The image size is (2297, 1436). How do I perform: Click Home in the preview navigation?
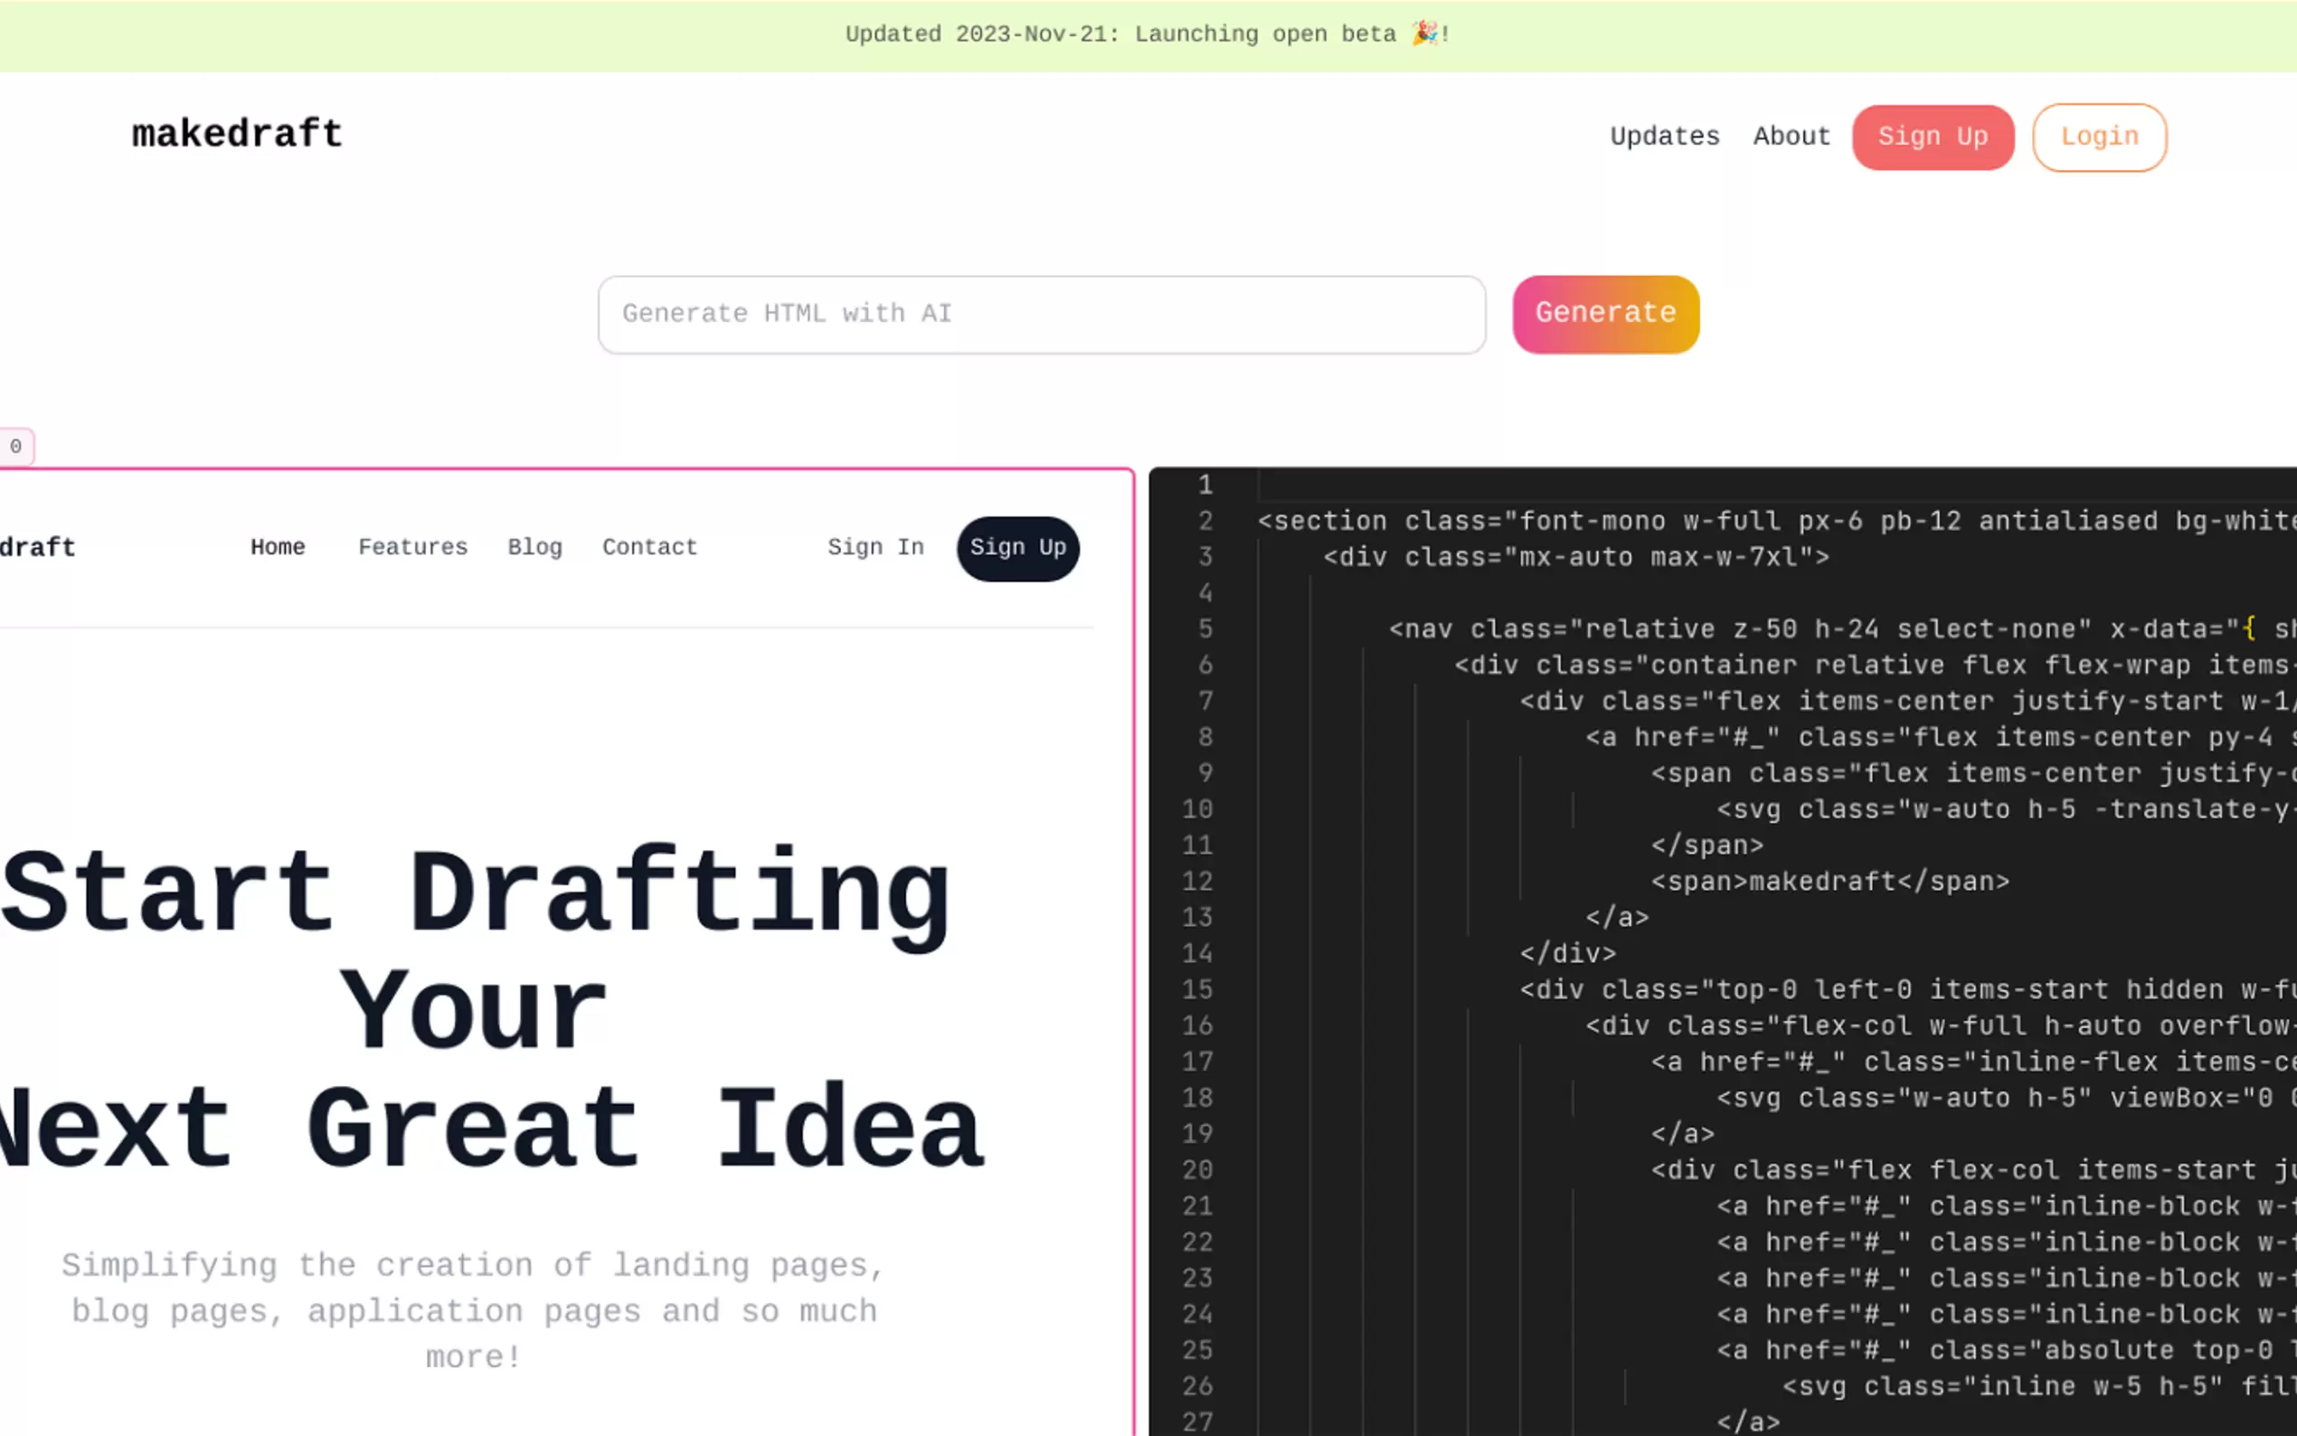pos(278,548)
